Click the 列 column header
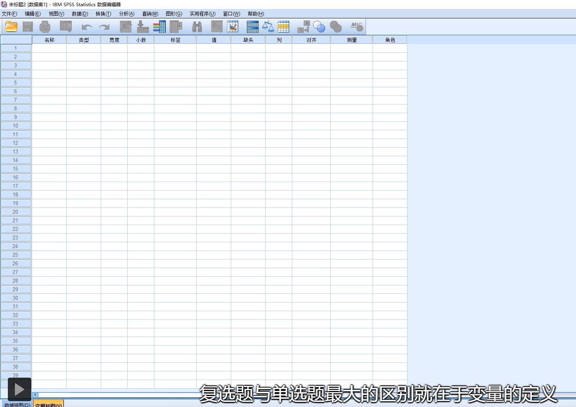Image resolution: width=576 pixels, height=407 pixels. coord(279,40)
